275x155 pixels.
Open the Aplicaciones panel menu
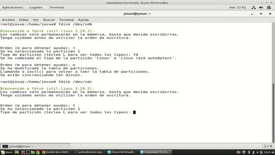12,7
